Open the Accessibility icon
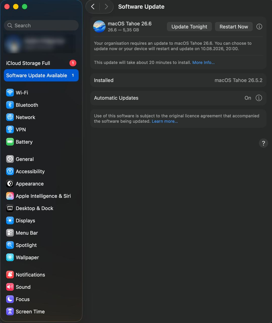 10,171
